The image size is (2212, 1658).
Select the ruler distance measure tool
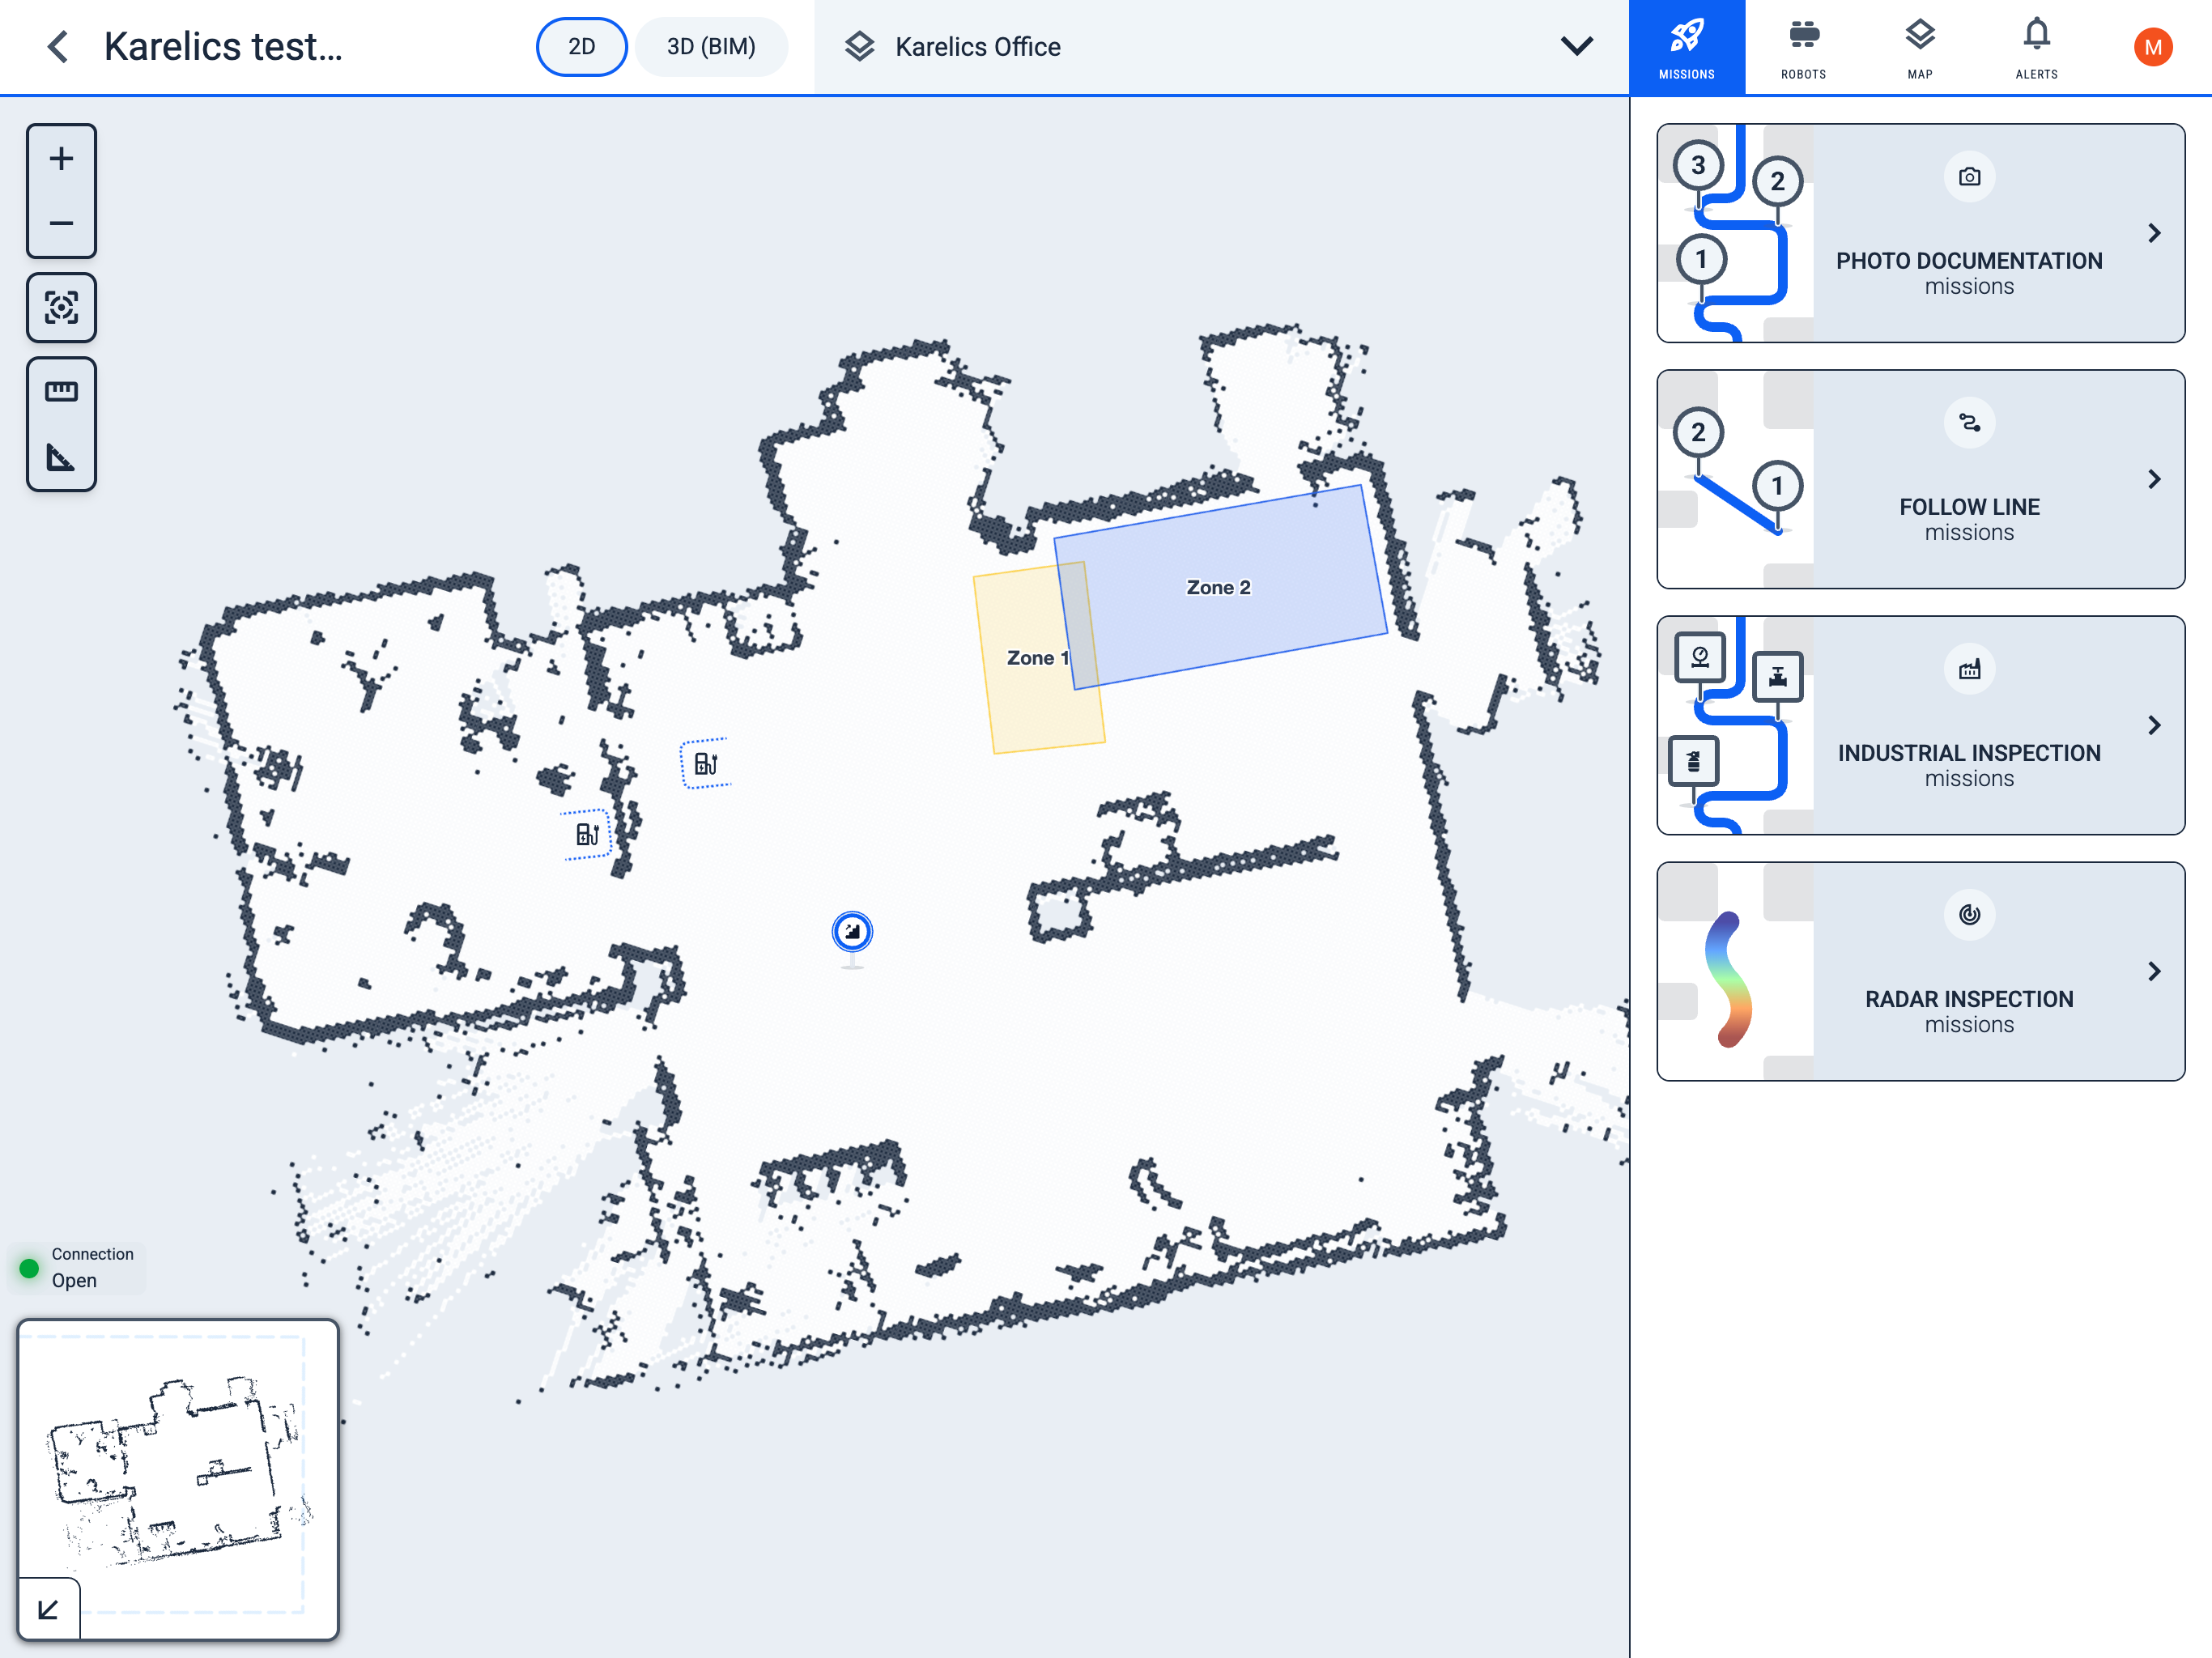pos(61,391)
